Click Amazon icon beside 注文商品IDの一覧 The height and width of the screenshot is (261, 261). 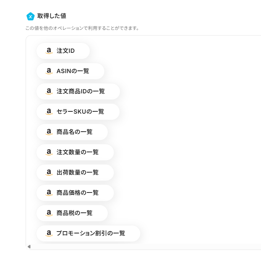click(x=49, y=91)
